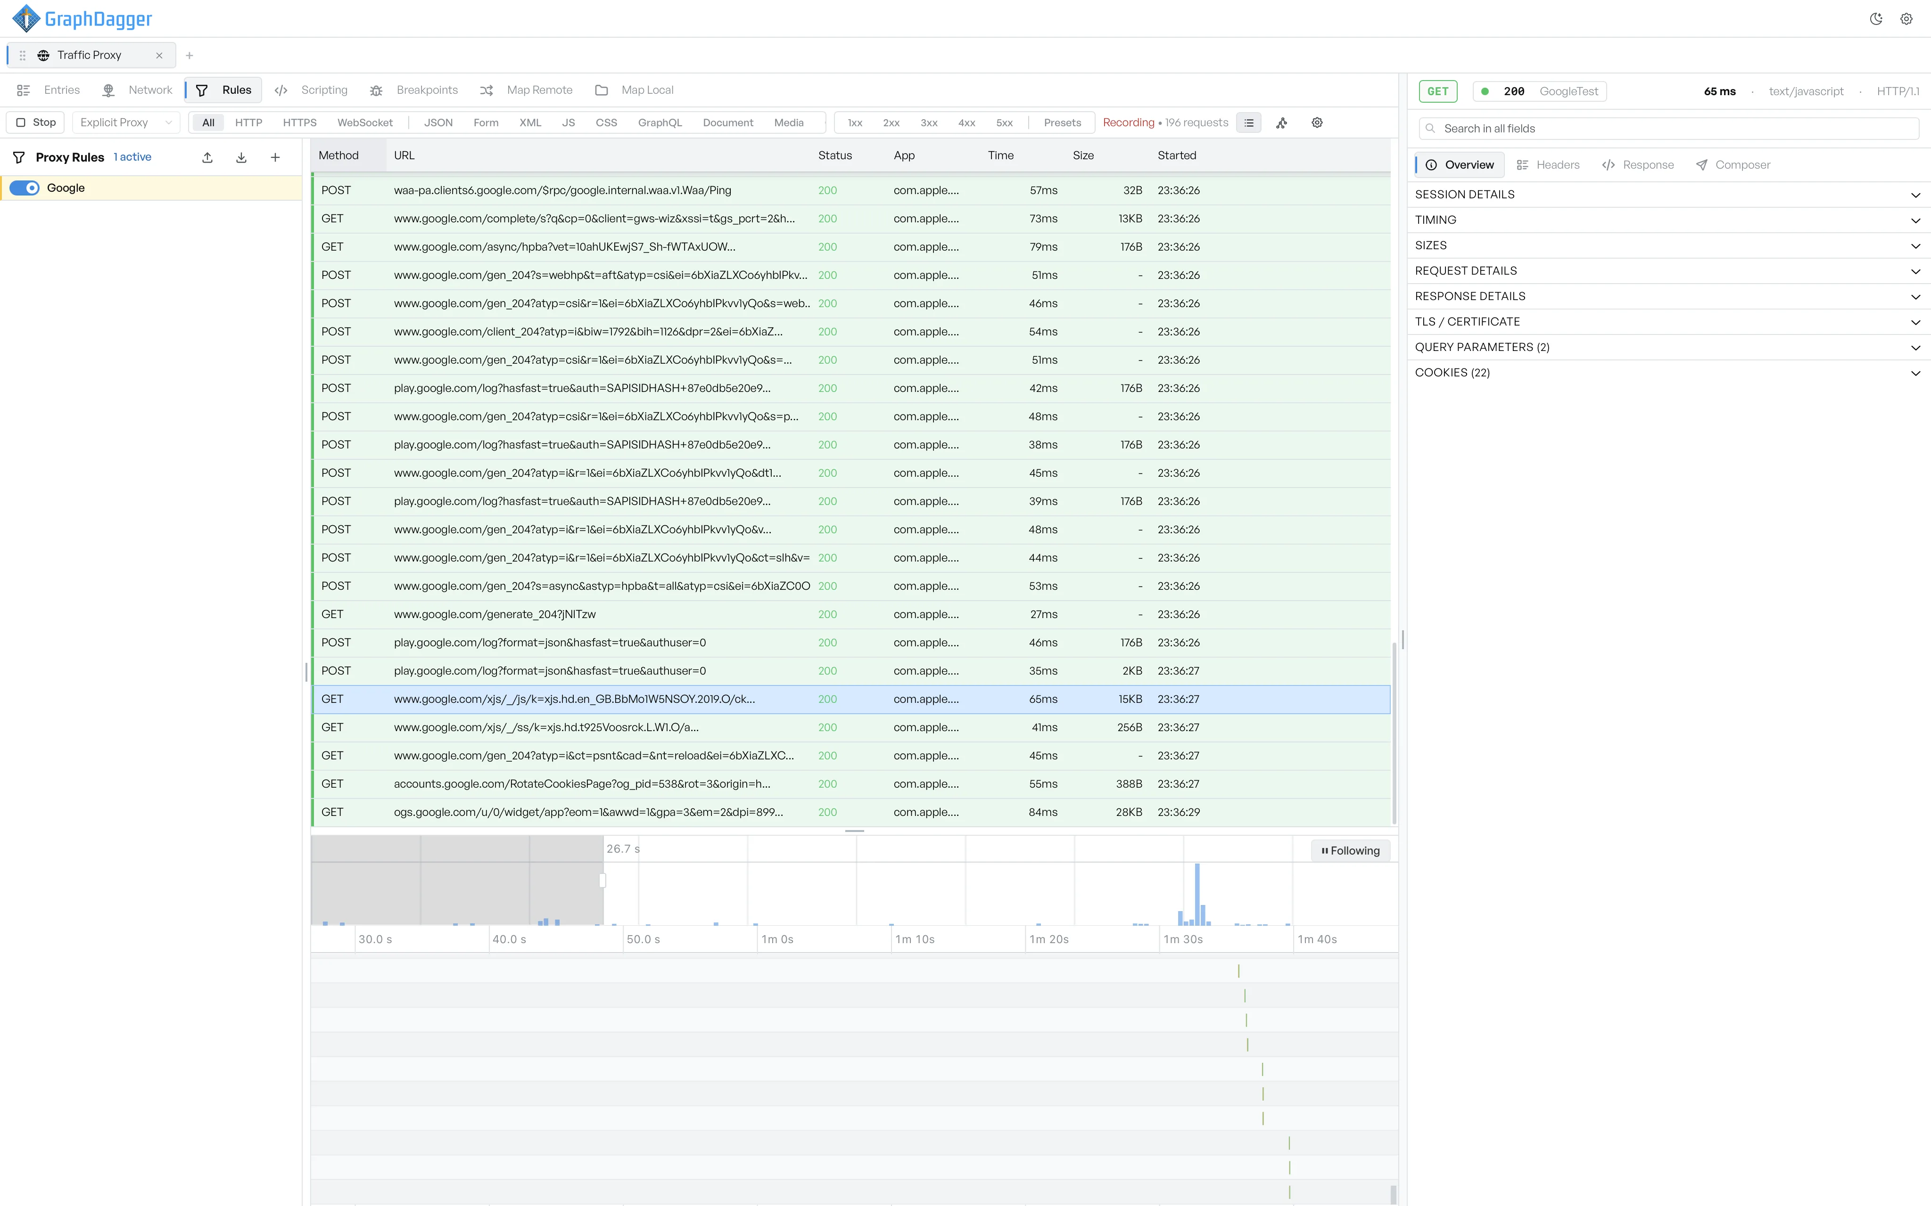Click the timeline range handle at 26.7 s
Viewport: 1931px width, 1206px height.
pos(602,880)
